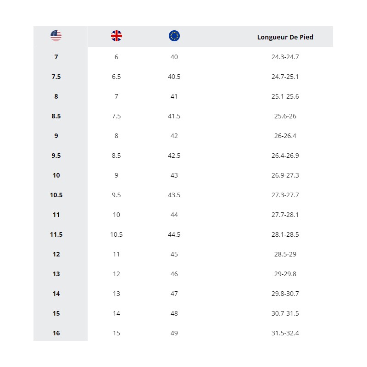367x367 pixels.
Task: Click the EU flag icon
Action: click(x=174, y=36)
